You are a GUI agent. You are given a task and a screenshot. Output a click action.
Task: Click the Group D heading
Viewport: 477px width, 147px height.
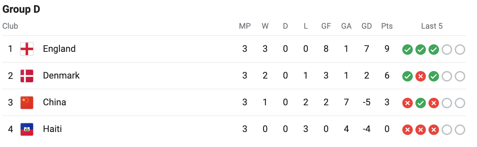click(21, 9)
